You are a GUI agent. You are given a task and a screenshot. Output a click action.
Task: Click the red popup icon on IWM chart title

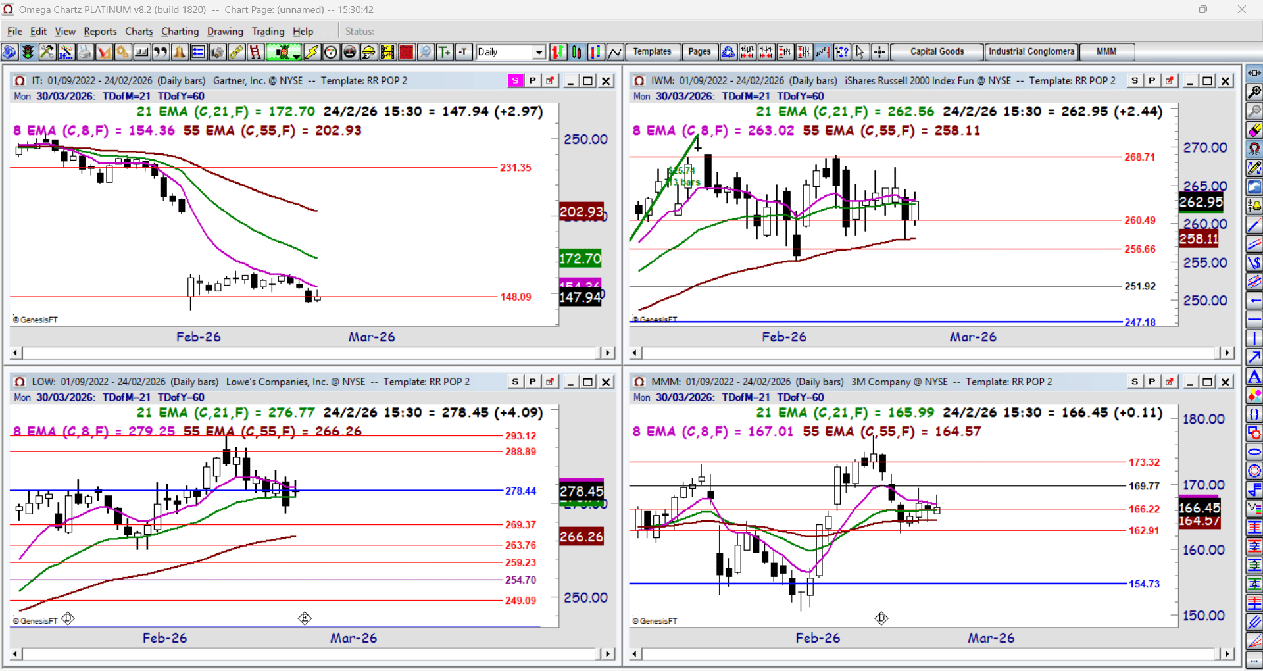[x=1169, y=81]
